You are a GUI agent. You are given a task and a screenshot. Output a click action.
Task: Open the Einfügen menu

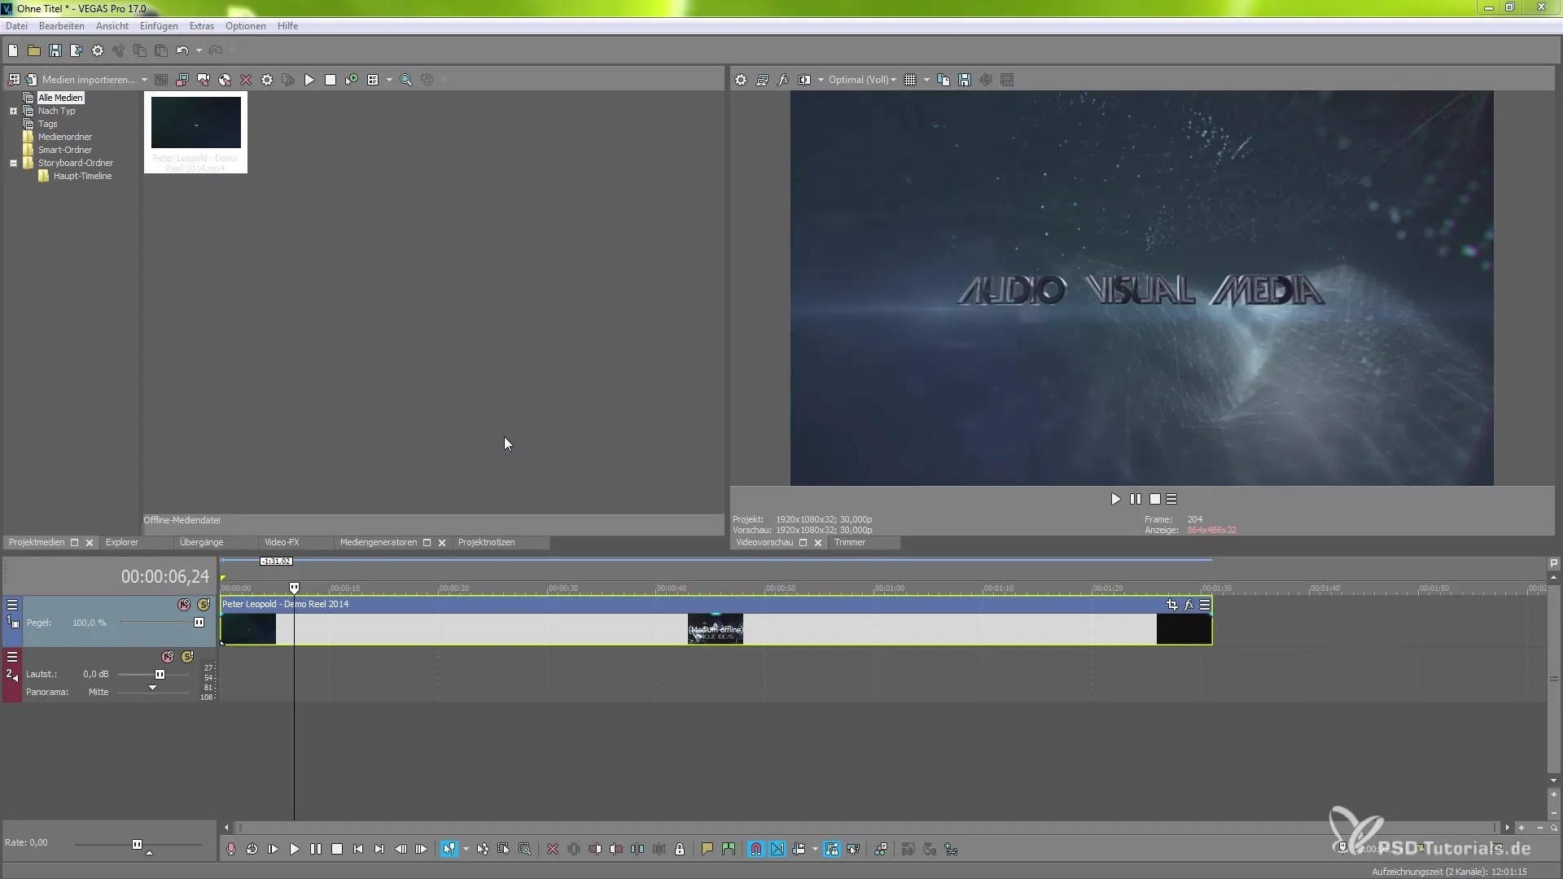pyautogui.click(x=159, y=26)
